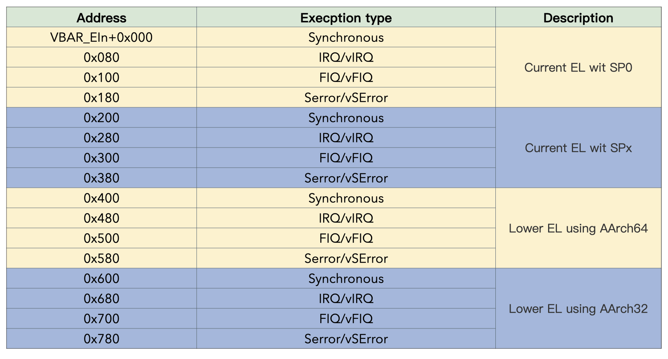Click the Current EL wit SP0 description cell
Screen dimensions: 668x359
click(578, 68)
